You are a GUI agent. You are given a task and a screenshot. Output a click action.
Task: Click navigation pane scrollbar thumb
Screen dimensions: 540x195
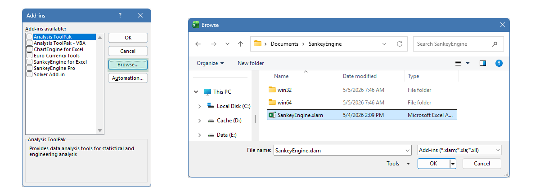[256, 119]
